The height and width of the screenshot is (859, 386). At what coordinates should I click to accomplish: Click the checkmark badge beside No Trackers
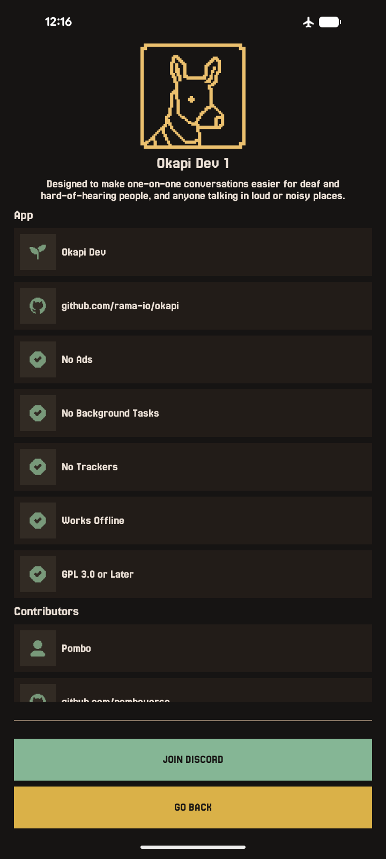pos(38,467)
